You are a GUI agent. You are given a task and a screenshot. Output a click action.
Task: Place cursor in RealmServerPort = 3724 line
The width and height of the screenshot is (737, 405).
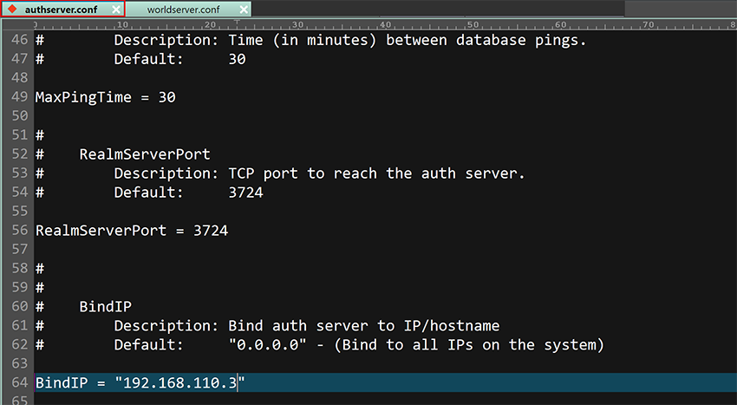[x=132, y=231]
